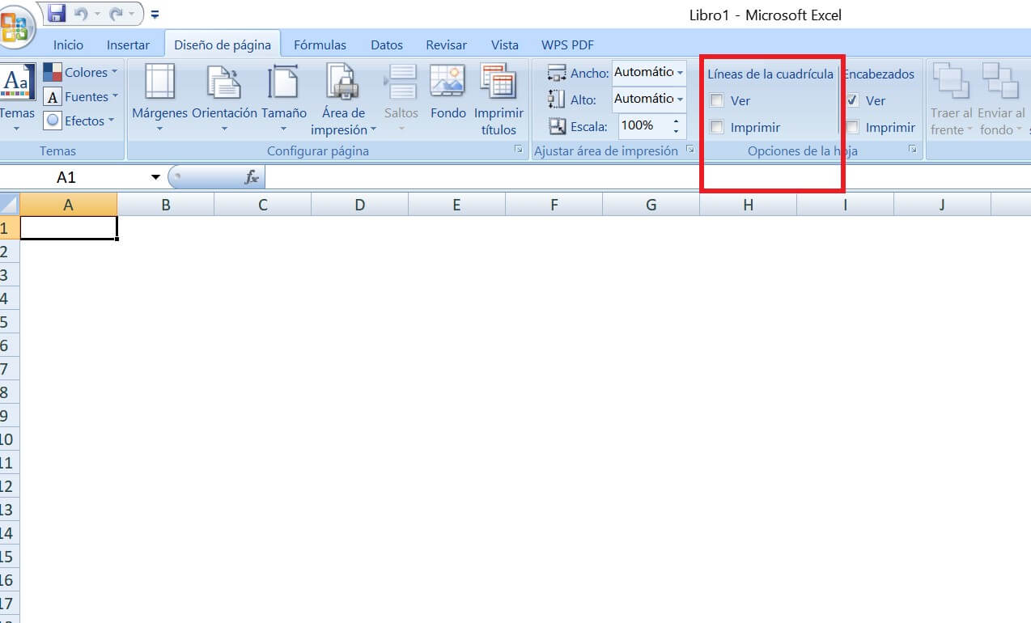Click the Select All corner button
Screen dimensions: 1031x623
(10, 205)
